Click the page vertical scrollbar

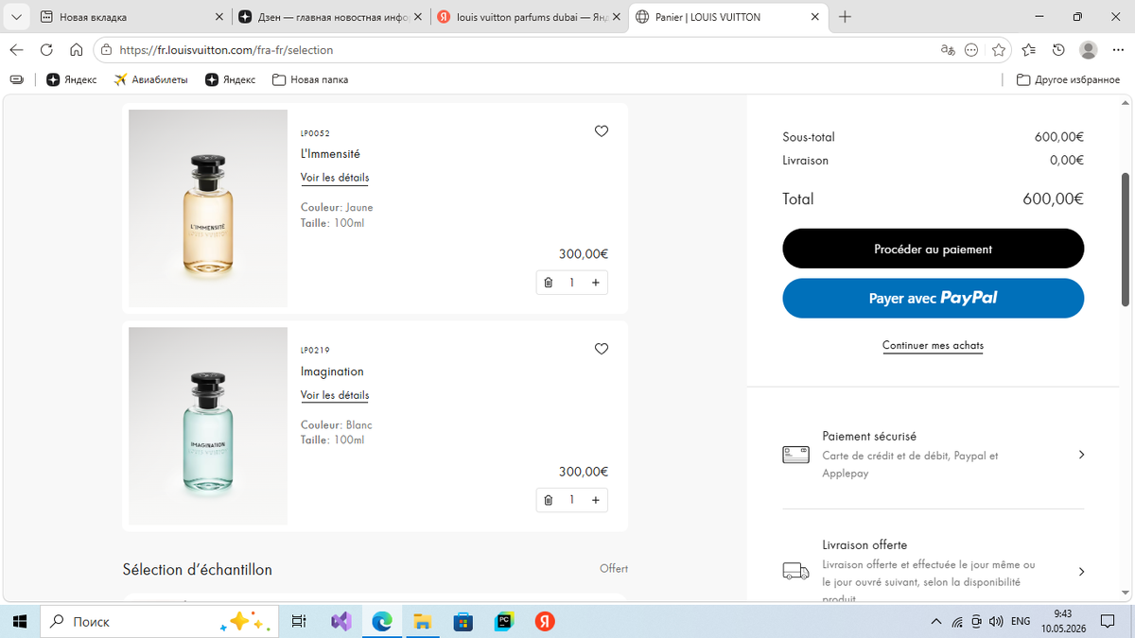coord(1126,239)
